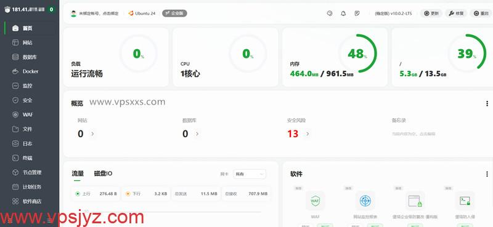Open the 数据库 database sidebar icon
Screen dimensions: 493x227
(15, 57)
